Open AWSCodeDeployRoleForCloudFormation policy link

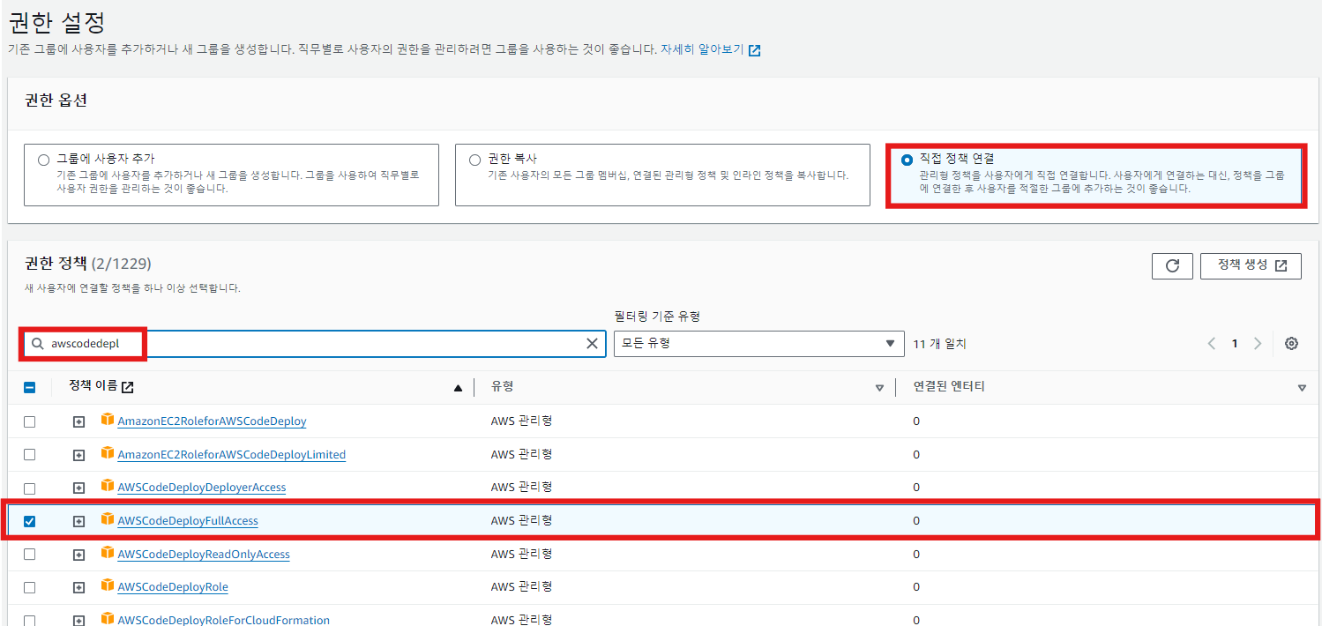(x=223, y=620)
